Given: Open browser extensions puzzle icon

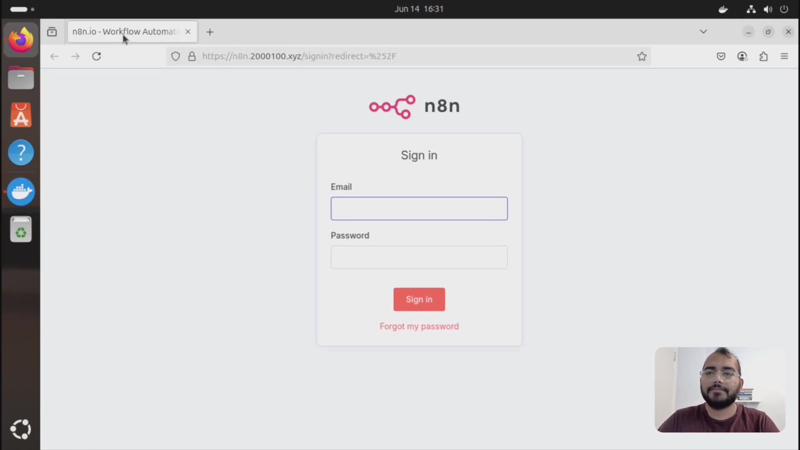Looking at the screenshot, I should pyautogui.click(x=763, y=56).
